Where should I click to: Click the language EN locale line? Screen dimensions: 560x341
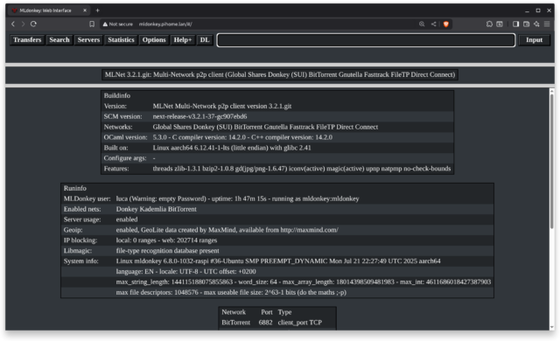(x=185, y=271)
